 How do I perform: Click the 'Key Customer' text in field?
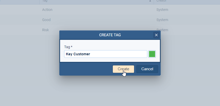(78, 54)
